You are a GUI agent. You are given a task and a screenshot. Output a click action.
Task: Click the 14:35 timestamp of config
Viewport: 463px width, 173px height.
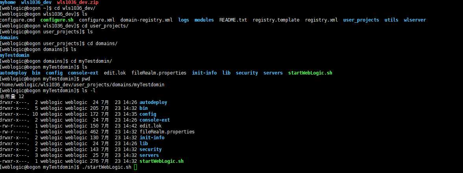130,114
